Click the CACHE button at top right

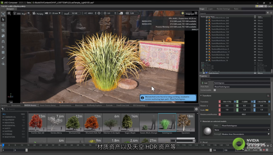(270, 6)
